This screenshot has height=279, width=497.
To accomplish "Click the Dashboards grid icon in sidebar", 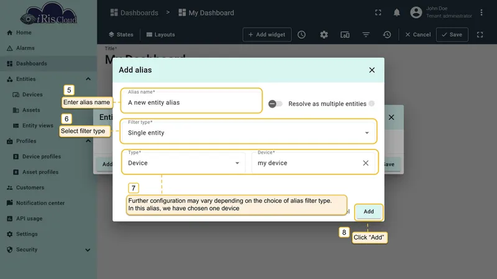I will (9, 64).
